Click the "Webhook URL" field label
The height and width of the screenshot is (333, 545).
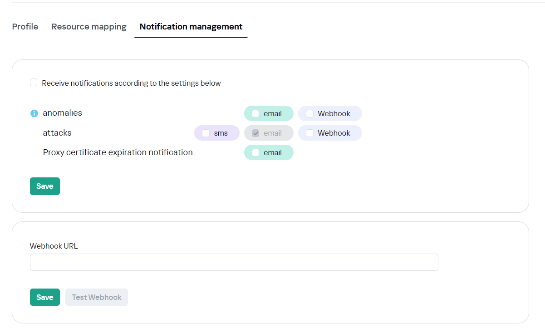point(54,246)
